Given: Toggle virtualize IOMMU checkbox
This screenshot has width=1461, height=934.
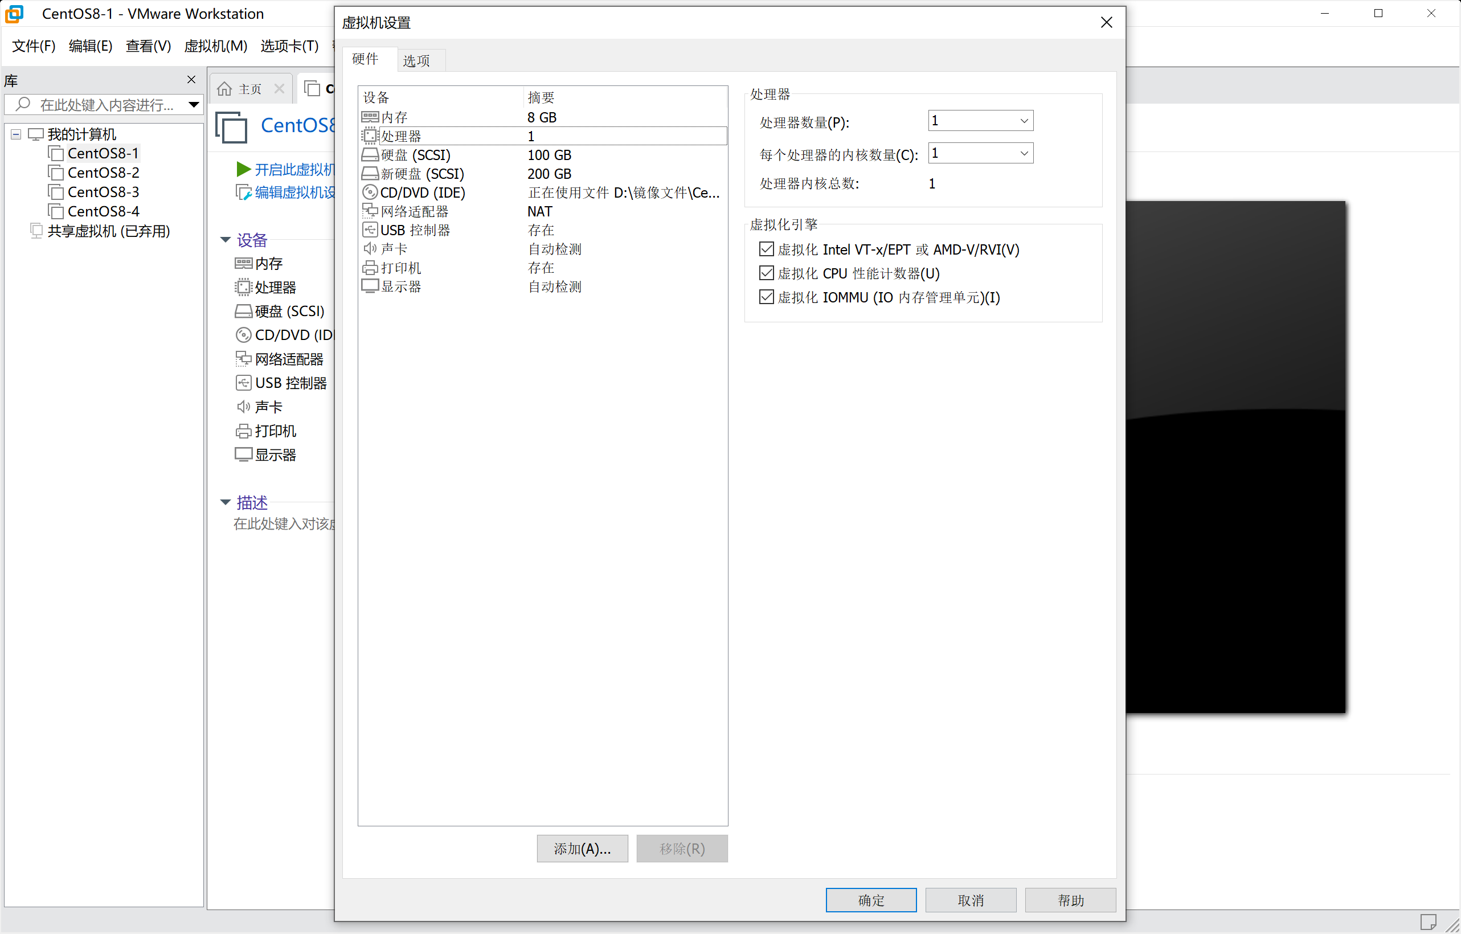Looking at the screenshot, I should (x=766, y=297).
